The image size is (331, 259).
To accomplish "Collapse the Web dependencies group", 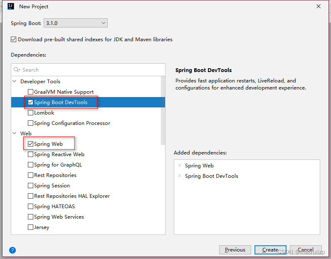I will (15, 133).
